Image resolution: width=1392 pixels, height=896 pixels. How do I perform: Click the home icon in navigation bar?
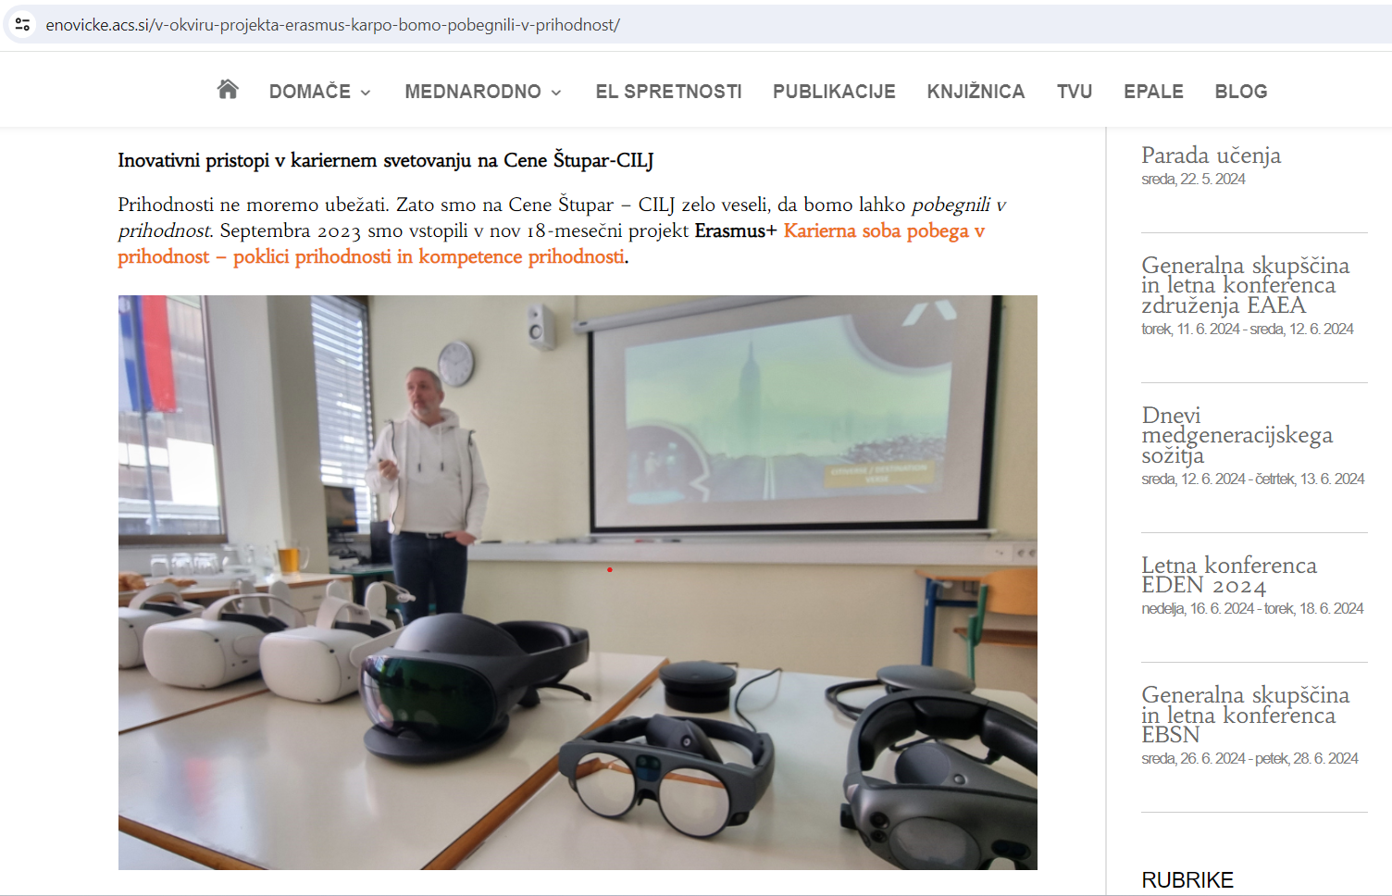click(x=228, y=90)
